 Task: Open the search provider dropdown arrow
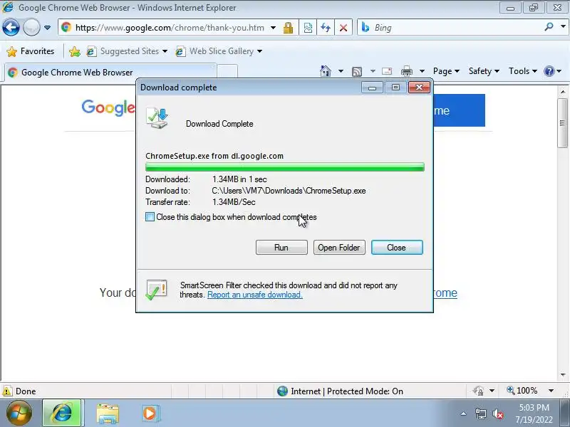tap(563, 26)
